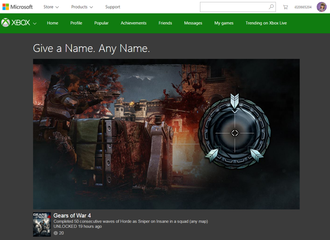
Task: Click the account name i020665204
Action: tap(303, 7)
